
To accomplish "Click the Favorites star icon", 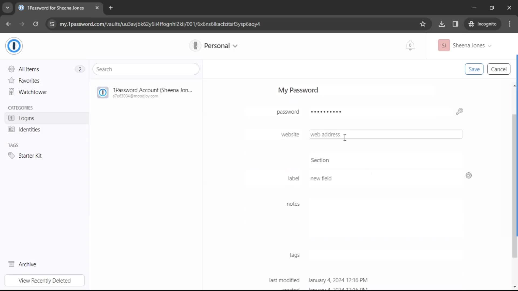I will (11, 80).
